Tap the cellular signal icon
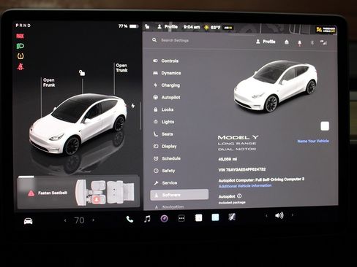 [323, 42]
